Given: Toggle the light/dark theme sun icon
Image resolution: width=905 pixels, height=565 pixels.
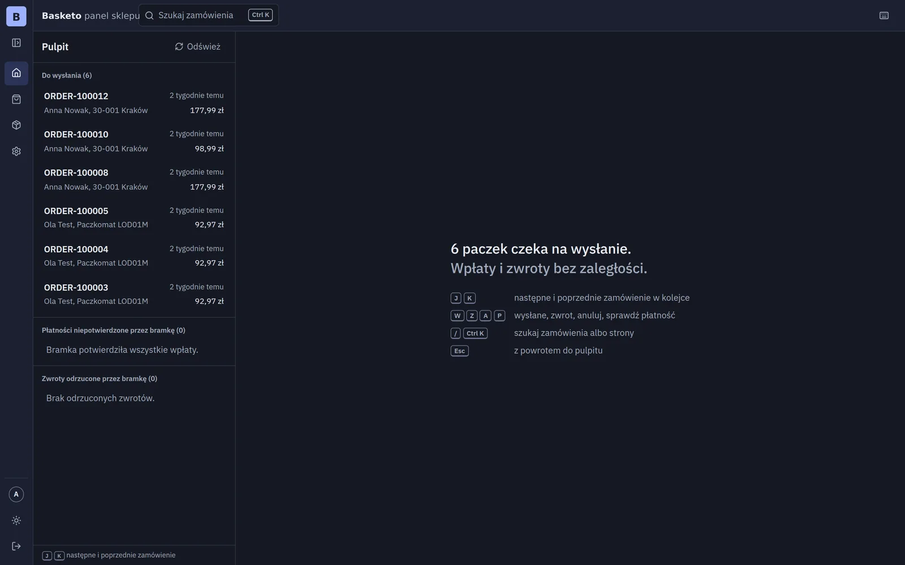Looking at the screenshot, I should click(x=16, y=520).
